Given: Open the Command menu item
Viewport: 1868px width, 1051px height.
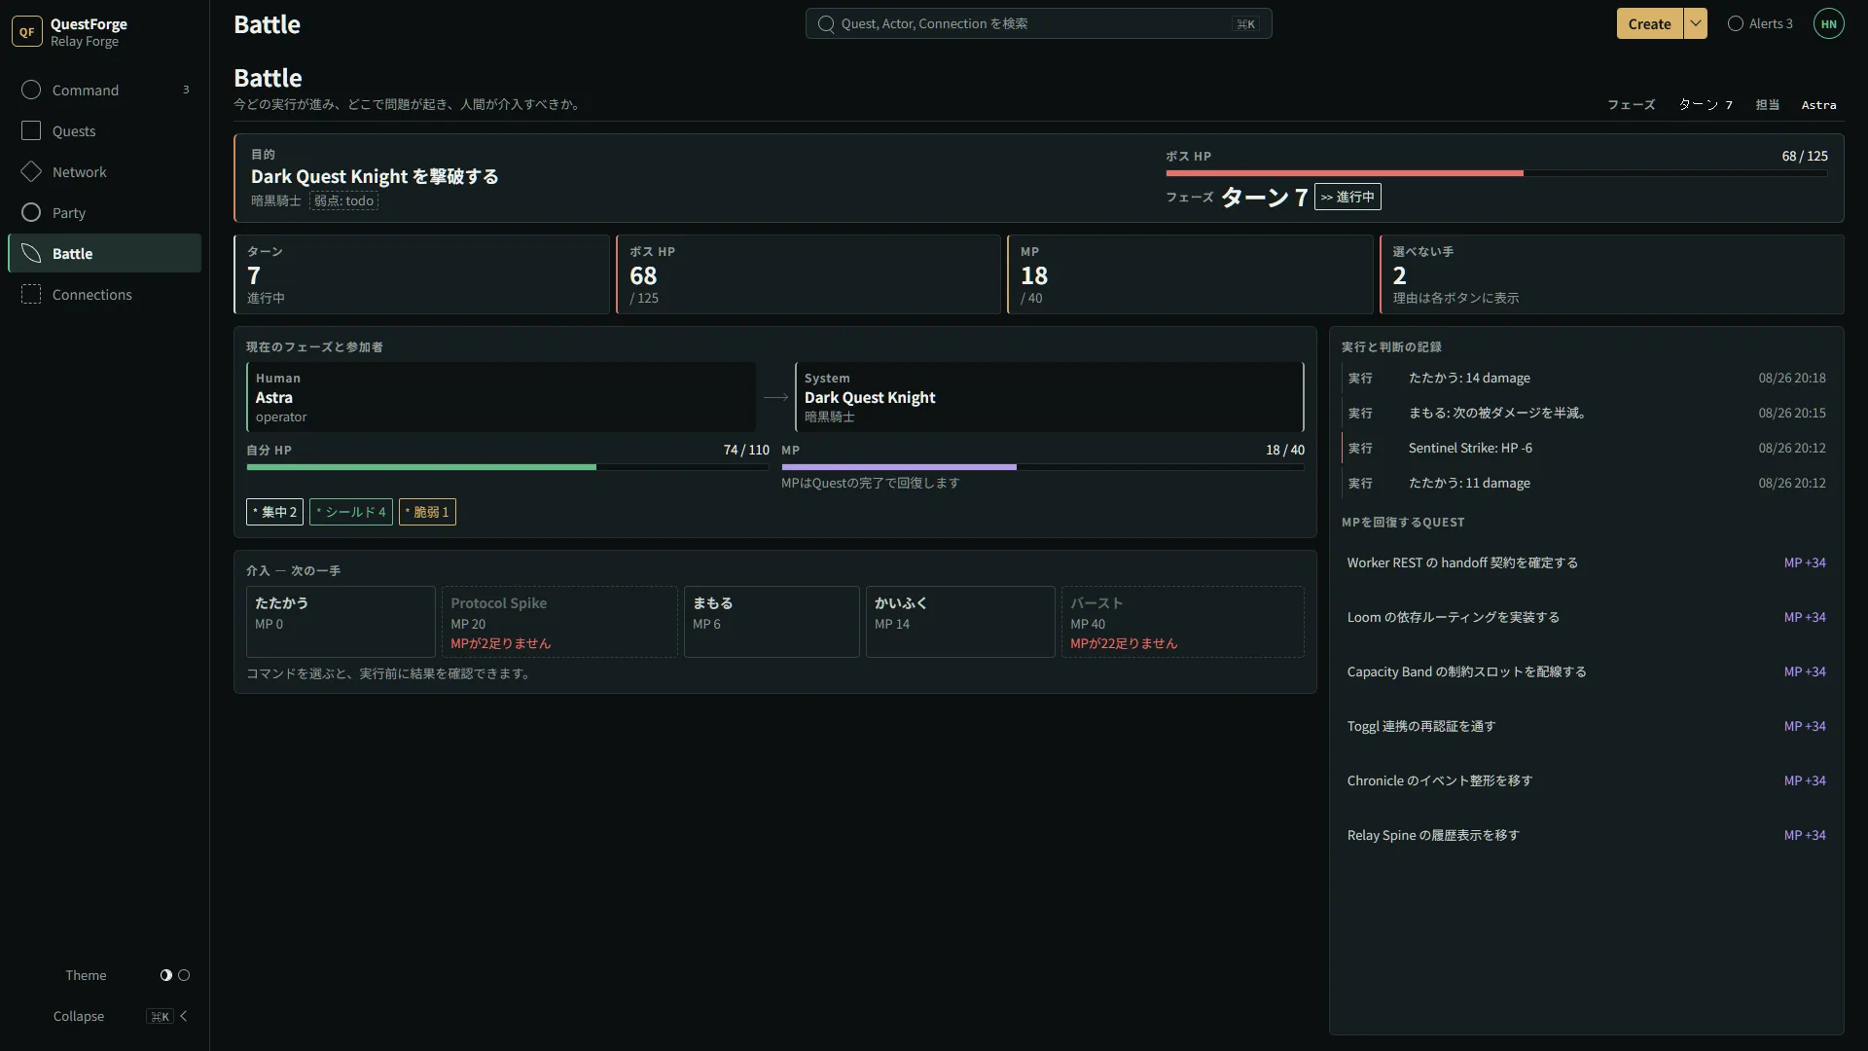Looking at the screenshot, I should (x=104, y=90).
